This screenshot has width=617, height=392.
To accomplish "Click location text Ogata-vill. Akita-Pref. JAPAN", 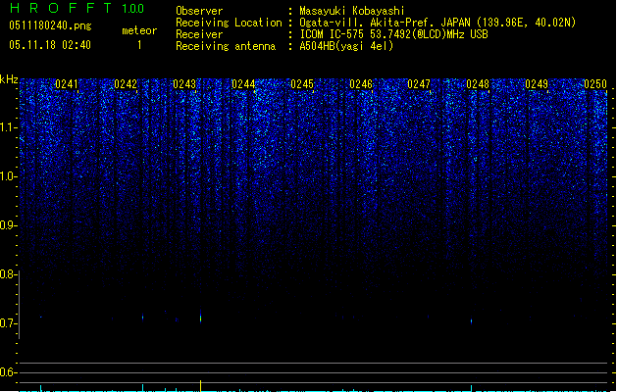I will pos(385,23).
